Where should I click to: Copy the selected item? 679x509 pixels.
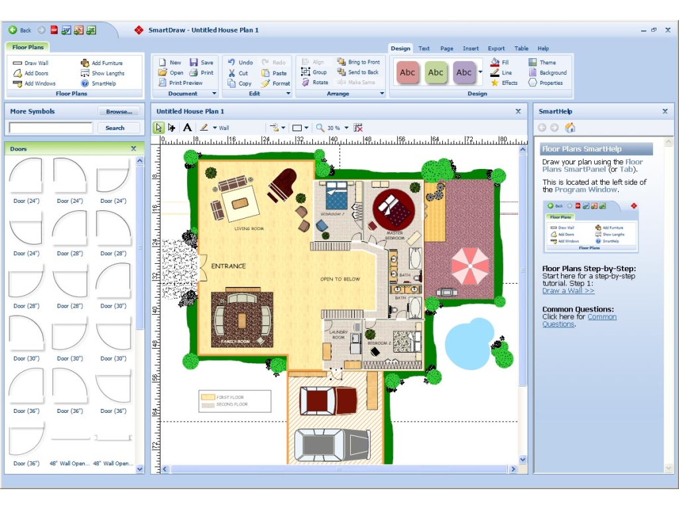(240, 83)
